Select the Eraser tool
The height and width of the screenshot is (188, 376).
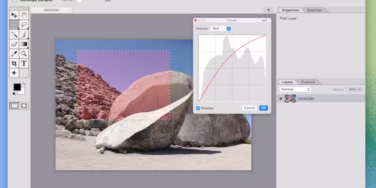tap(14, 44)
